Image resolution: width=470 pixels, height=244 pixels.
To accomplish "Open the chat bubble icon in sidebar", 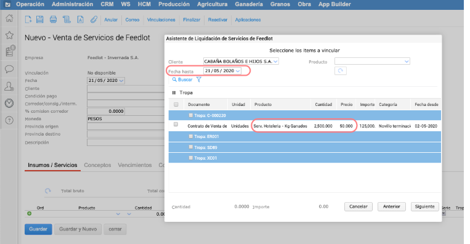I will 9,69.
